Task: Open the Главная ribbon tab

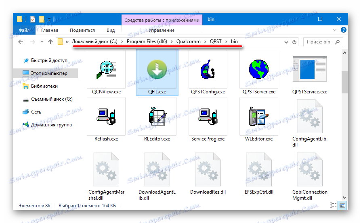Action: (x=50, y=30)
